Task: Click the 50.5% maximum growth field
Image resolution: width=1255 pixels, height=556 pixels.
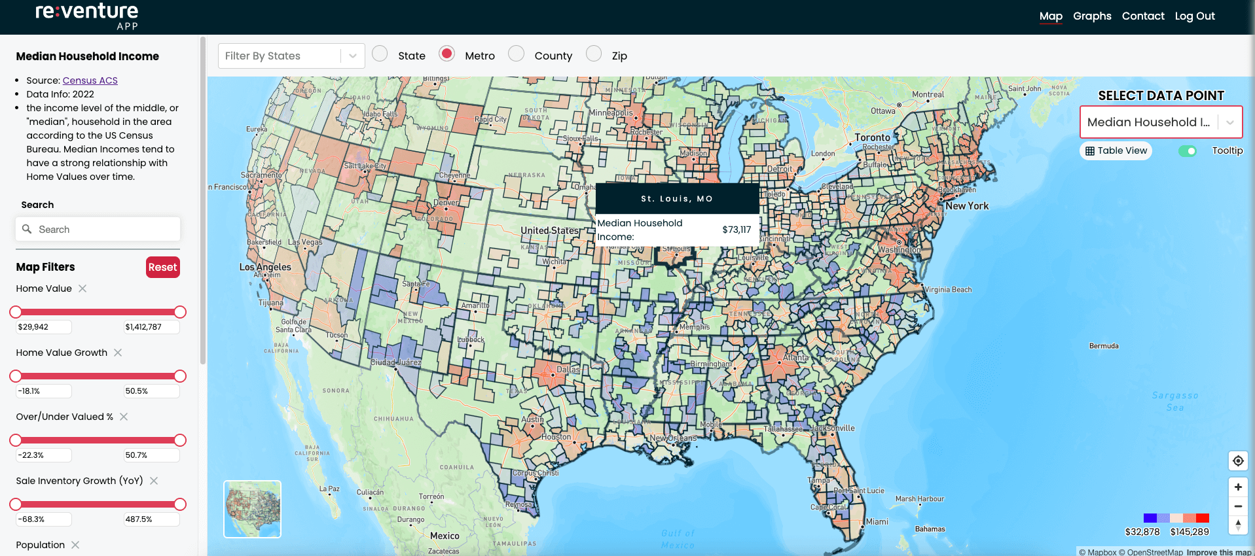Action: [151, 391]
